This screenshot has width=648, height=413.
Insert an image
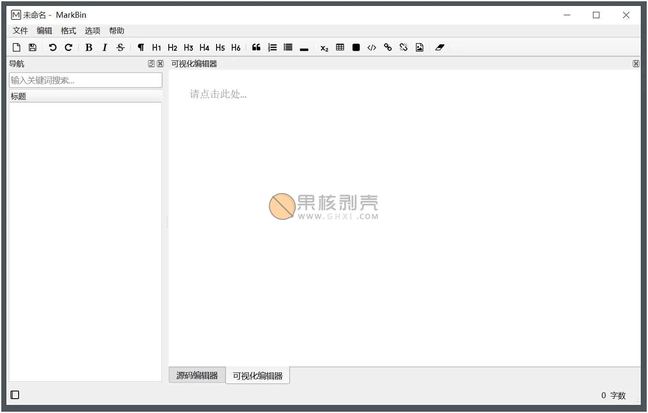coord(420,47)
